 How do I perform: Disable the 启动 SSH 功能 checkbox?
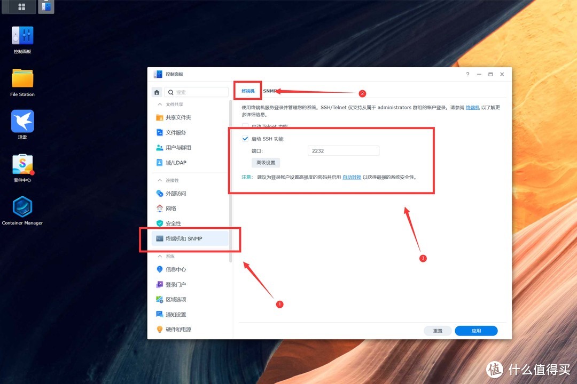tap(244, 138)
